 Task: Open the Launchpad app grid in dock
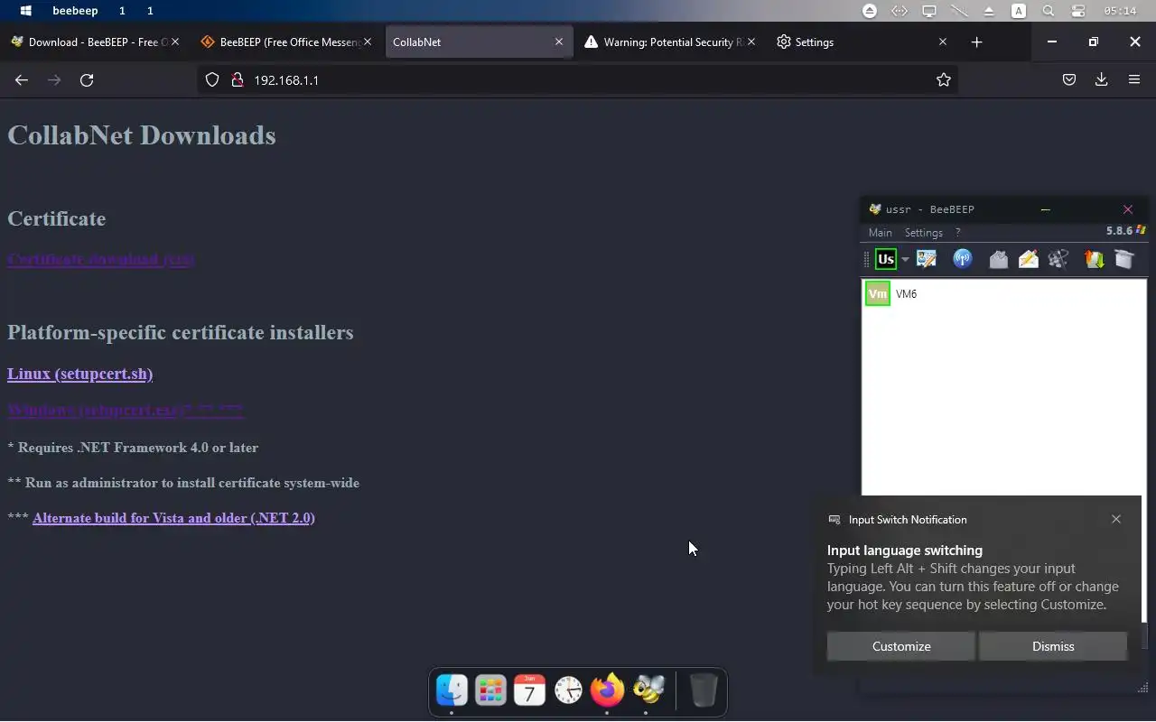tap(490, 690)
